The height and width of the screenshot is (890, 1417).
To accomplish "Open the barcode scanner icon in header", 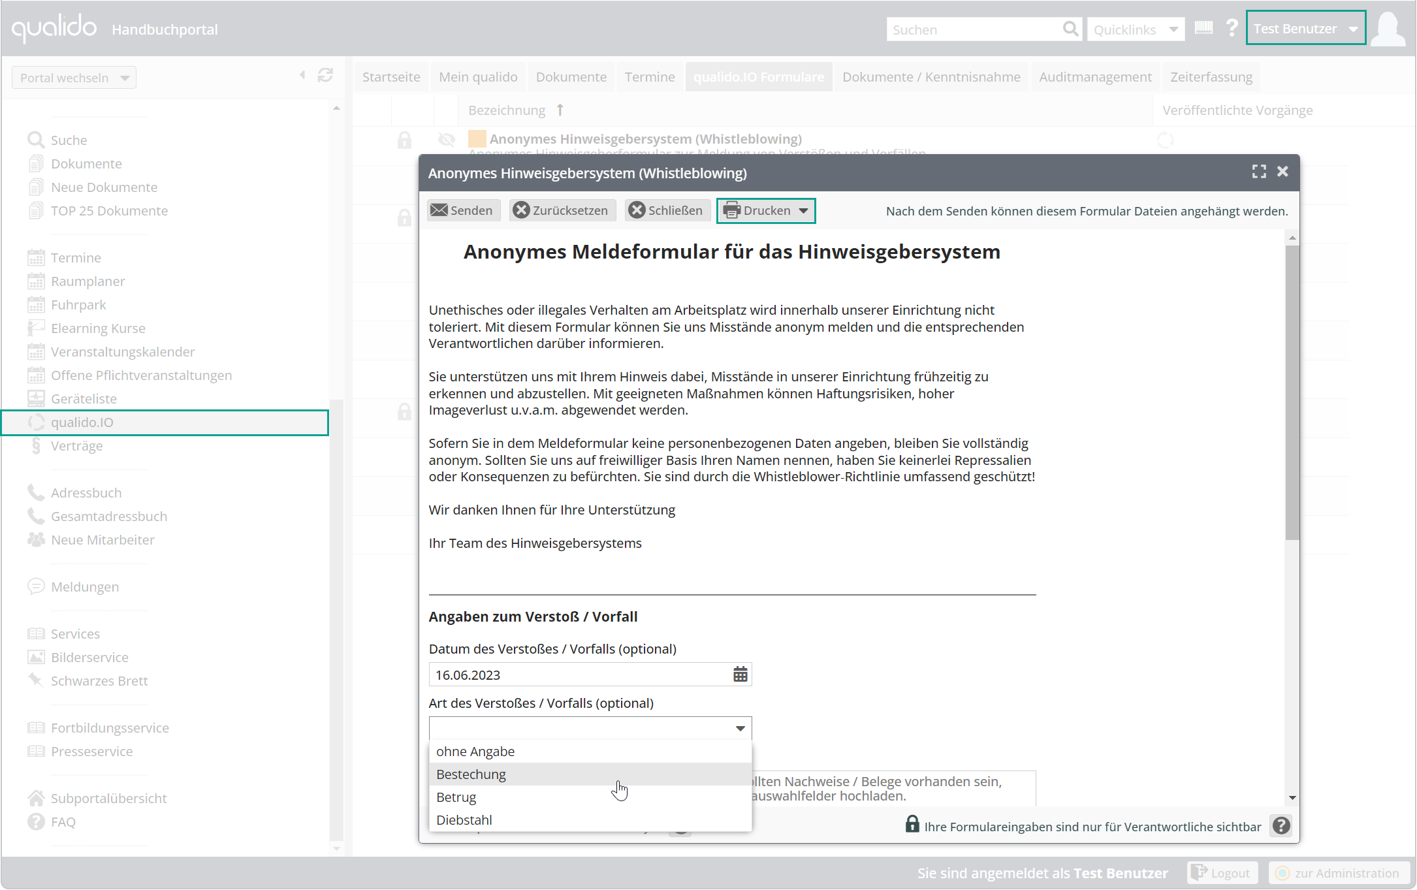I will coord(1203,28).
